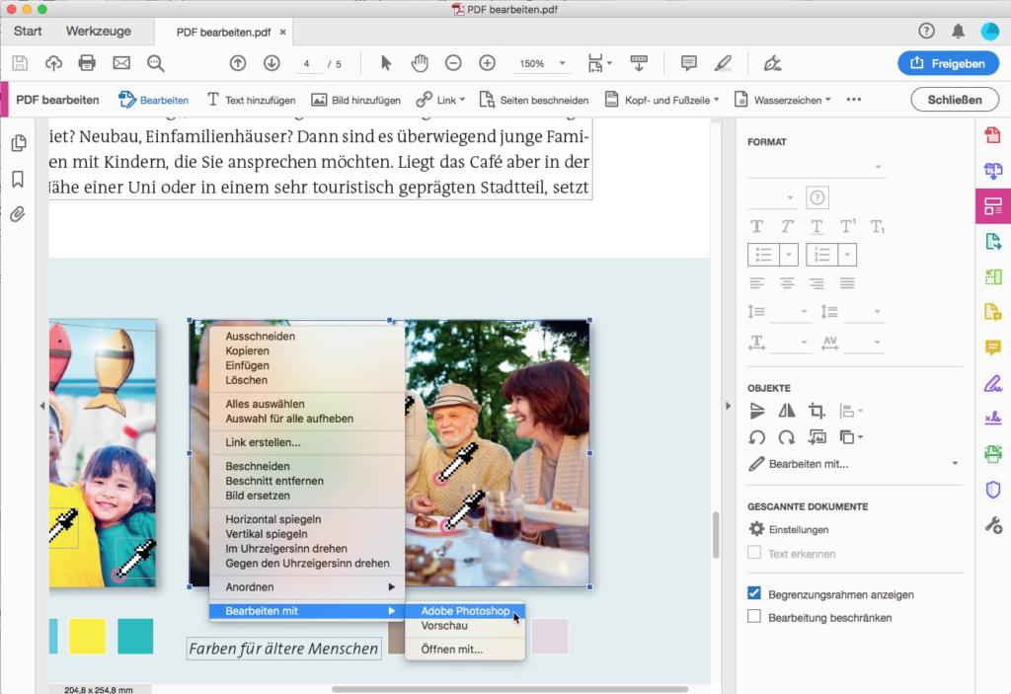Click the sign document pen icon
This screenshot has height=694, width=1011.
772,63
